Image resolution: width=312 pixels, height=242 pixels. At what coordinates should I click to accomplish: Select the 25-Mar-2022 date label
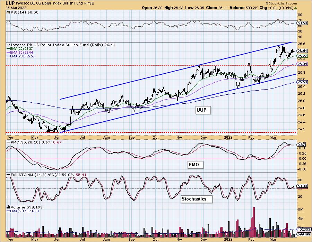click(x=15, y=8)
